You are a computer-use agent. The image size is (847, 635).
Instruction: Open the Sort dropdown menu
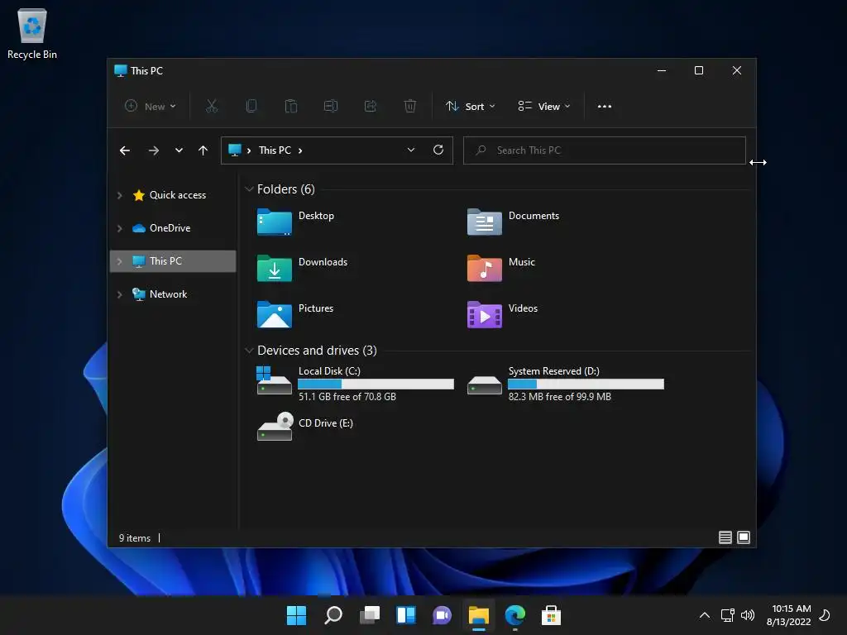click(470, 107)
